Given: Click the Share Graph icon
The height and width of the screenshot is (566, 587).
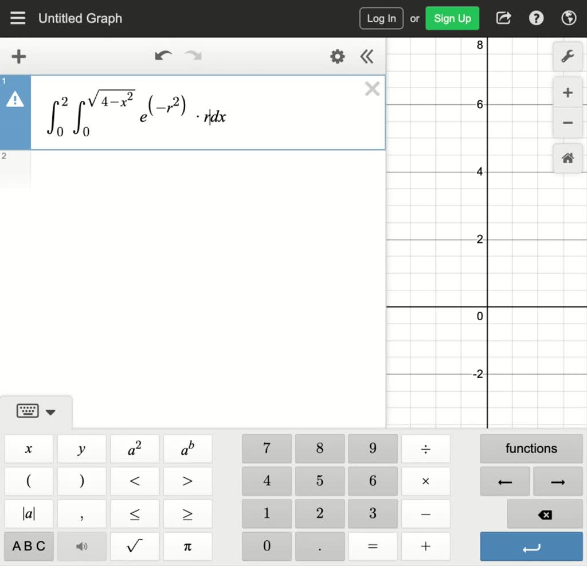Looking at the screenshot, I should tap(503, 18).
